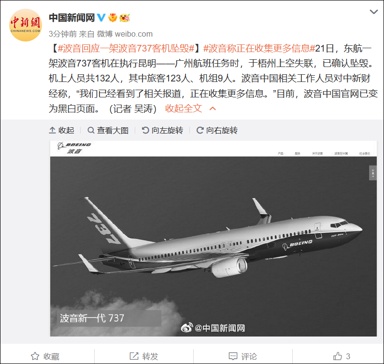384x364 pixels.
Task: Like the post with thumbs-up
Action: coord(341,356)
